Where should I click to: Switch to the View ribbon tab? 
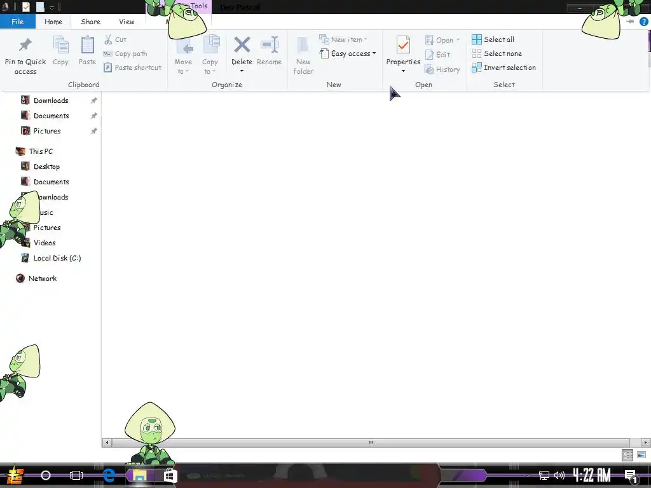pos(127,22)
